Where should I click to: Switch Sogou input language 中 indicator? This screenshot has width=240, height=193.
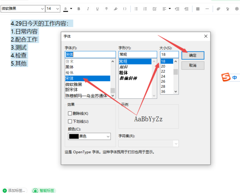pyautogui.click(x=234, y=78)
